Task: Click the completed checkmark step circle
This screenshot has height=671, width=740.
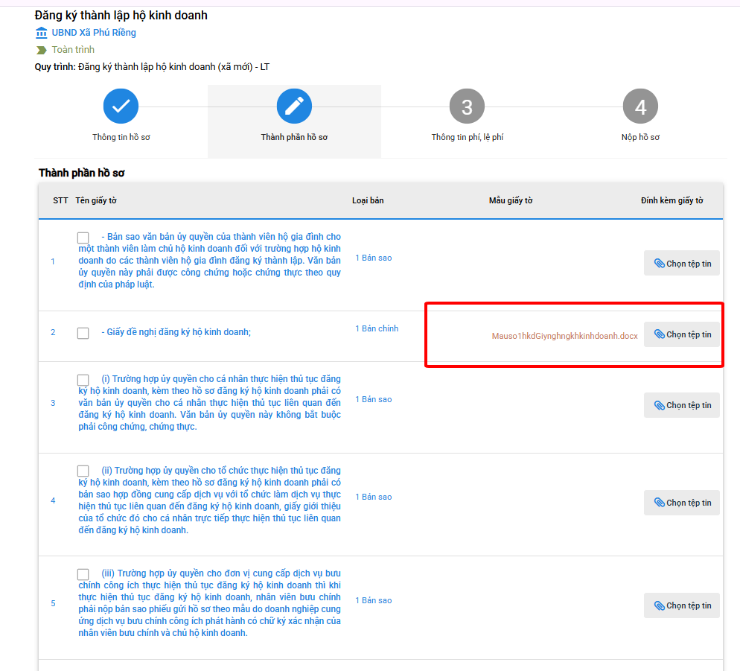Action: point(121,106)
